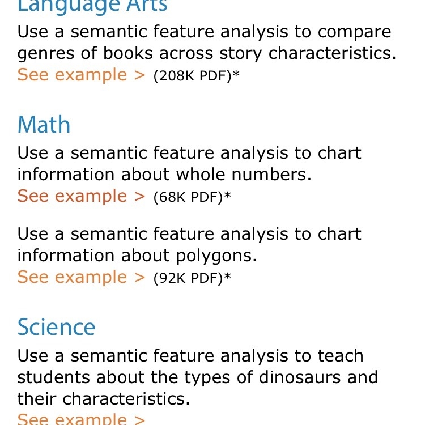Open the whole numbers See example link

coord(81,196)
